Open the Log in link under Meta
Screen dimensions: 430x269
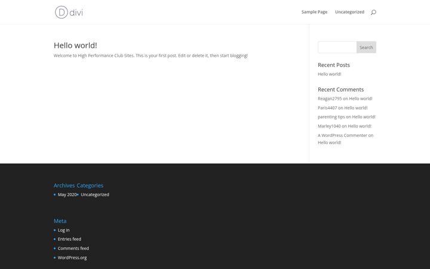click(x=64, y=230)
